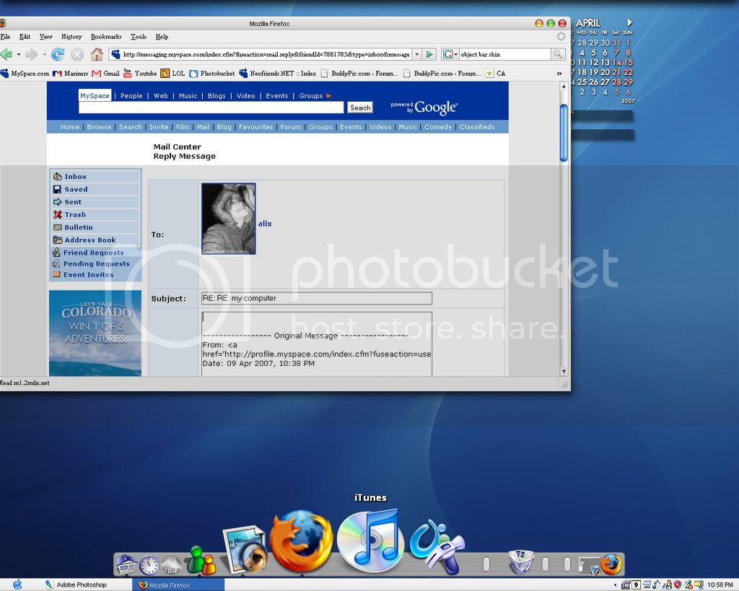Click the recycle bin icon in dock
The image size is (739, 591).
click(520, 562)
